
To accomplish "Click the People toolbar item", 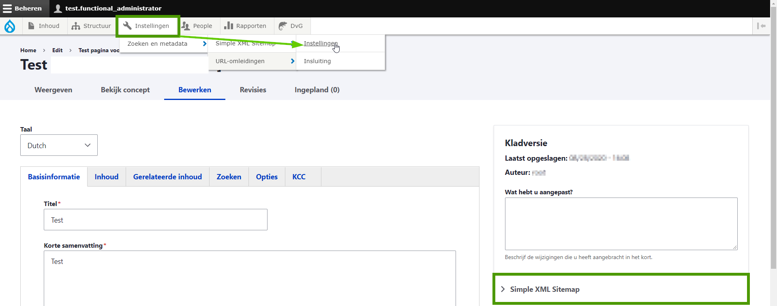I will 197,26.
